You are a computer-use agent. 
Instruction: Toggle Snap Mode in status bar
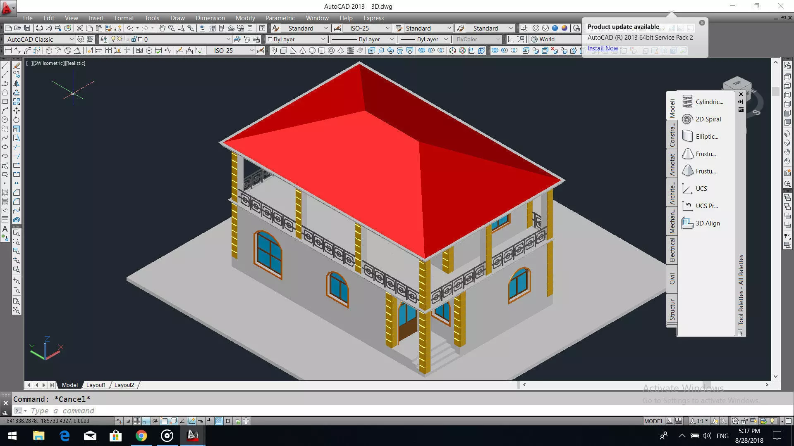(x=128, y=421)
